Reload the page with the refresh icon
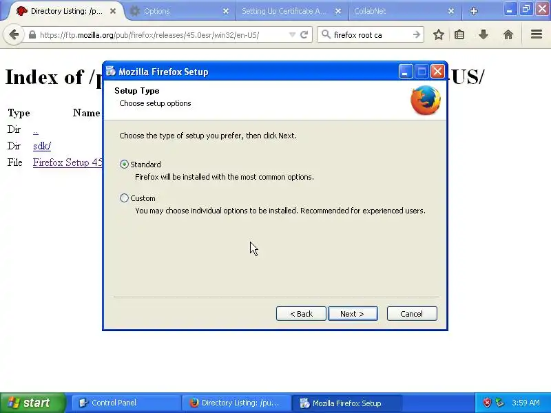Screen dimensions: 551x413 tap(304, 35)
